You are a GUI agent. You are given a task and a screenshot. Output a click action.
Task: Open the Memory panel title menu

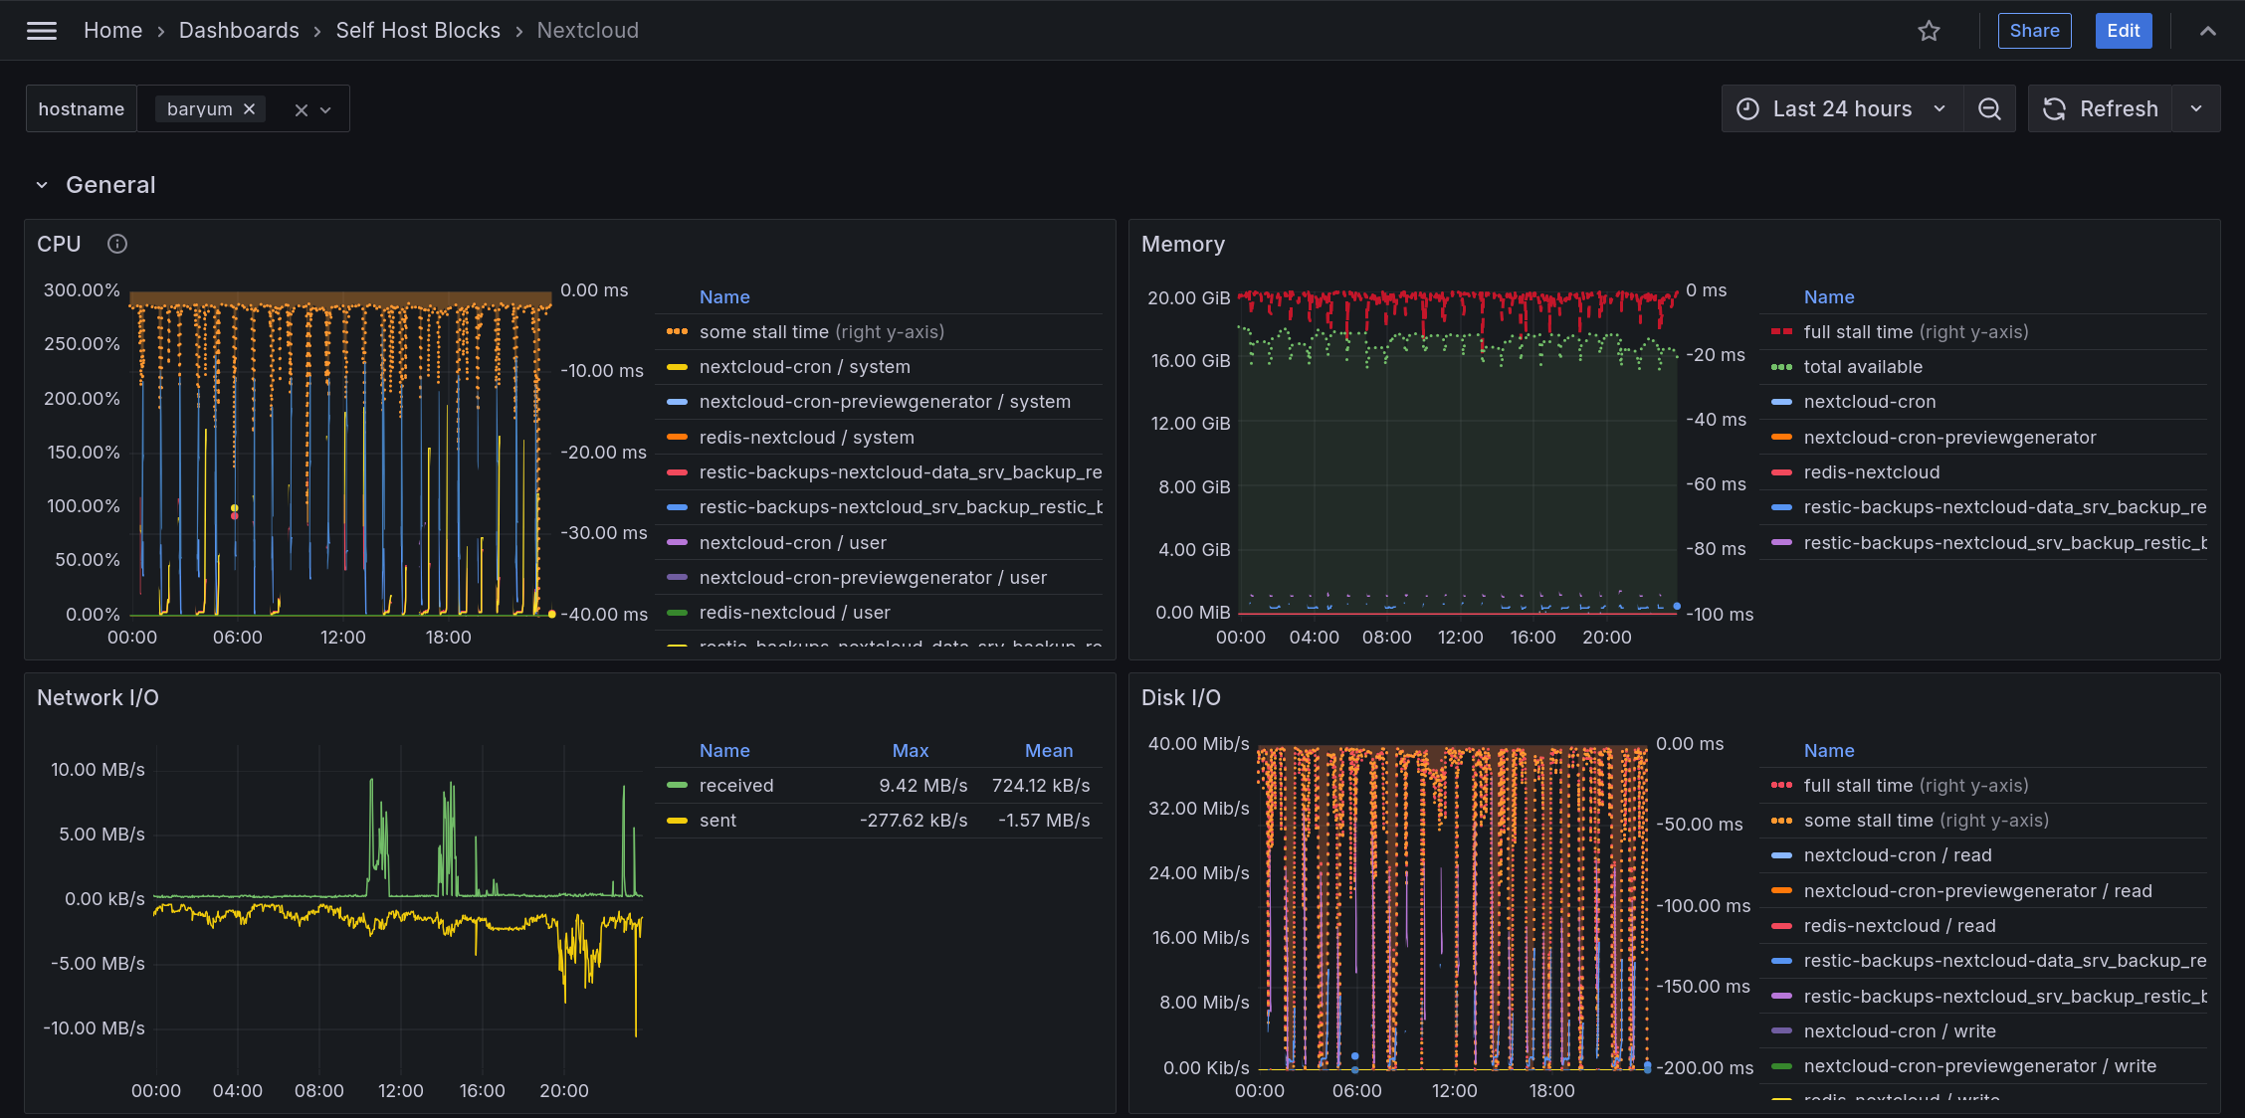(x=1182, y=244)
